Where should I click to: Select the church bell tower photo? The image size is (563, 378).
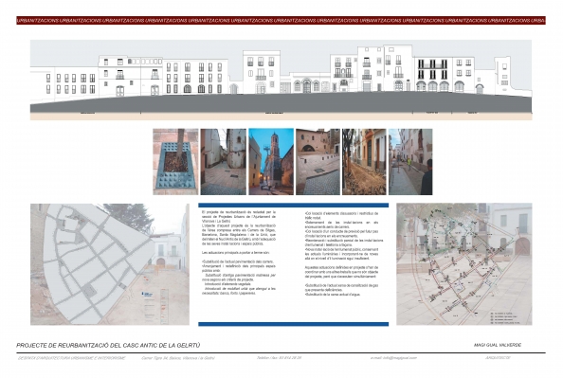[x=271, y=162]
